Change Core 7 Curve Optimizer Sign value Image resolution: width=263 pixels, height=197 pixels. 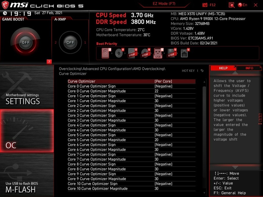pos(163,154)
